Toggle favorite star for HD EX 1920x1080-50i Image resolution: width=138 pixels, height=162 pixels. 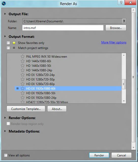[22, 93]
